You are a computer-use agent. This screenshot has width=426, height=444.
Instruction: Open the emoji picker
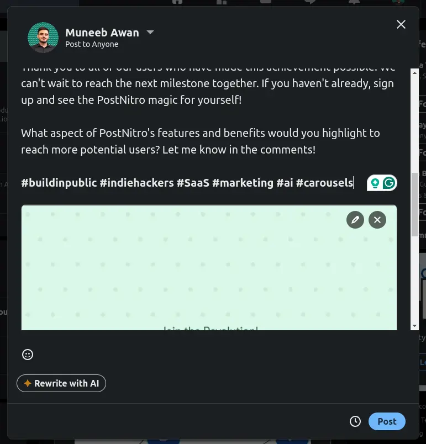tap(28, 355)
